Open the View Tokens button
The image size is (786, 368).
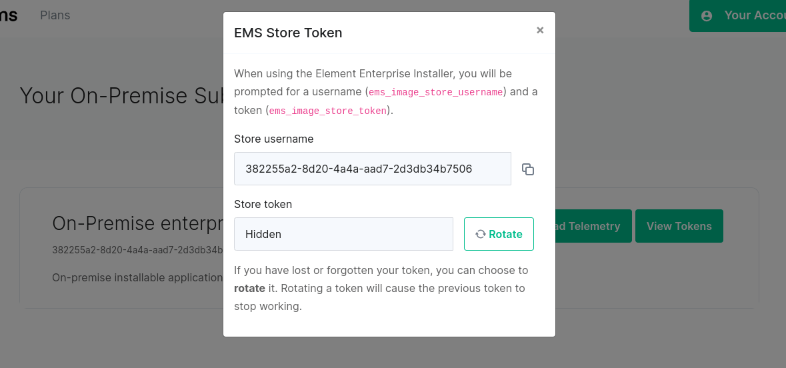[x=679, y=226]
